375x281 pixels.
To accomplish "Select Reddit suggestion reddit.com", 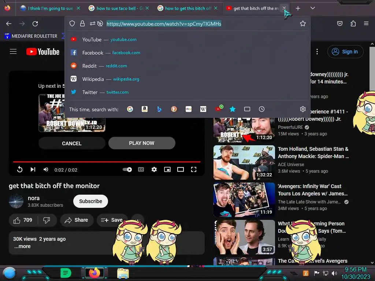I will [x=187, y=66].
